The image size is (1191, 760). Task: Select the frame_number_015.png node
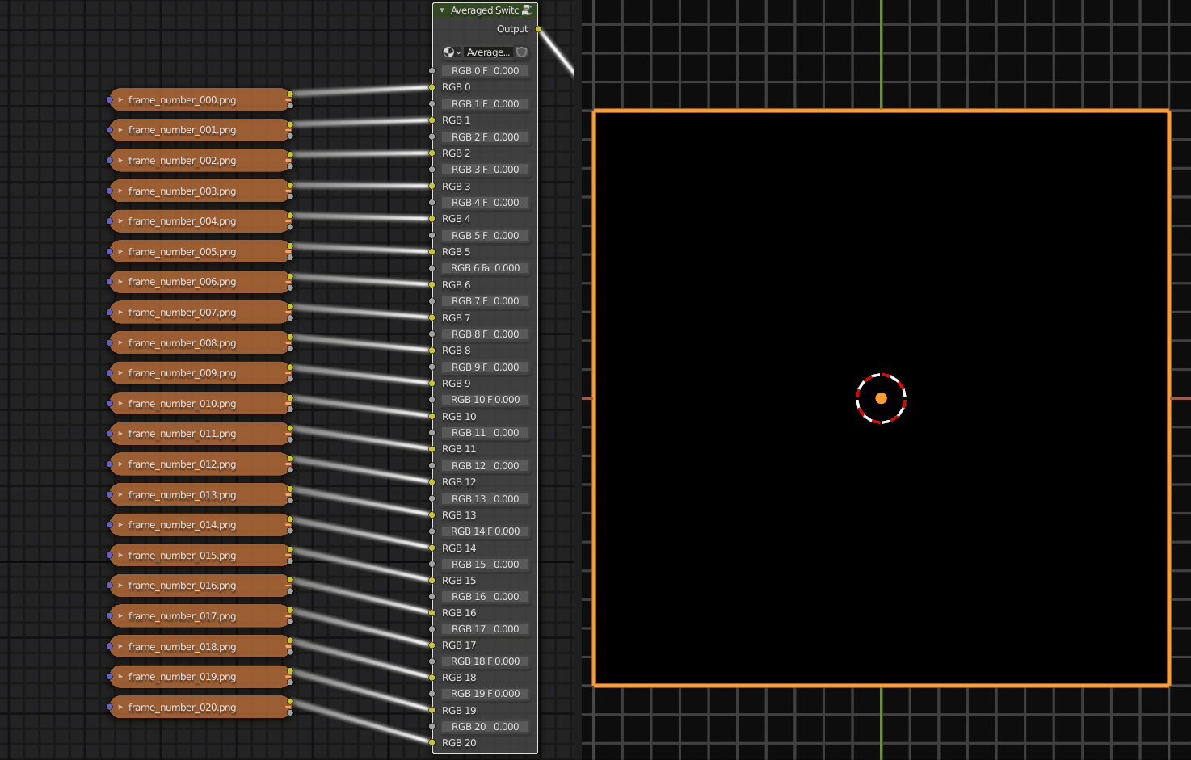[x=182, y=556]
